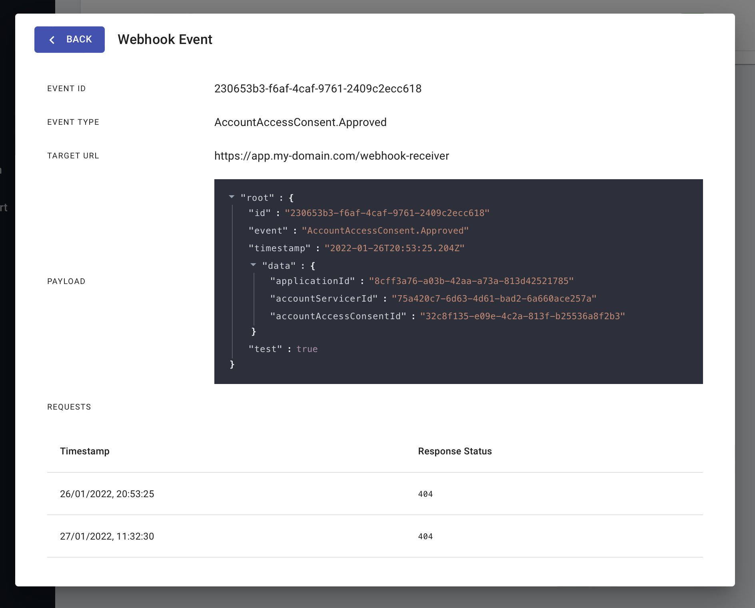The width and height of the screenshot is (755, 608).
Task: Click the EVENT TYPE label
Action: [x=73, y=122]
